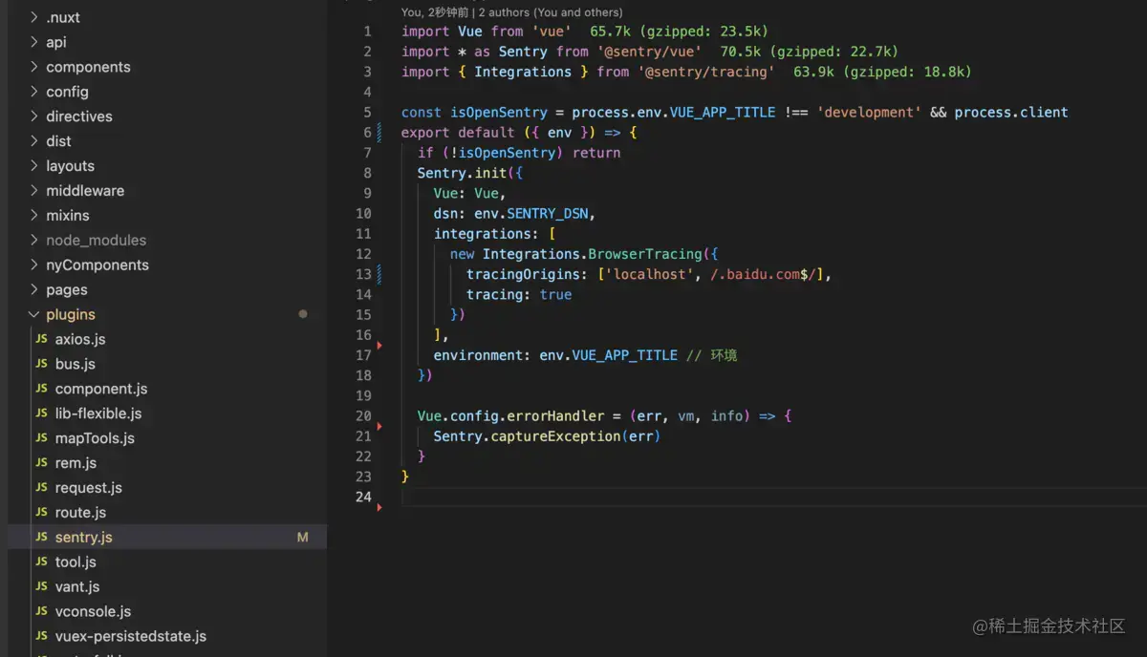Open the vuex-persistedstate.js file name
The image size is (1147, 657).
(131, 636)
